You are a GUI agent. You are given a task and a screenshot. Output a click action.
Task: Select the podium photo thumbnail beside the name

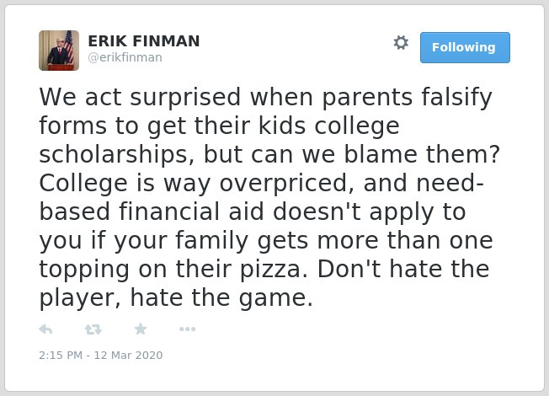[59, 51]
